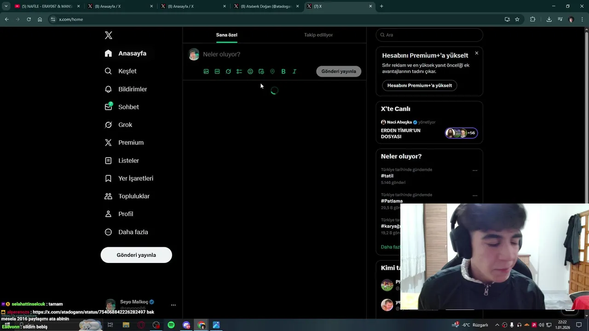The height and width of the screenshot is (331, 589).
Task: Open Chrome extensions puzzle icon
Action: click(533, 19)
